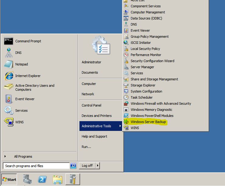
Task: Open Computer from the Start menu
Action: 89,84
